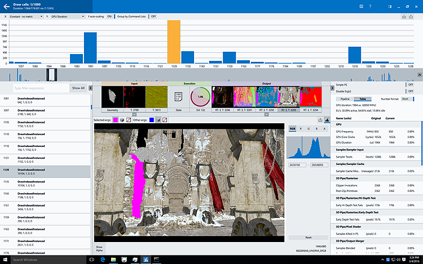Open X axis Constant - no metric dropdown
The height and width of the screenshot is (264, 423).
tap(26, 16)
